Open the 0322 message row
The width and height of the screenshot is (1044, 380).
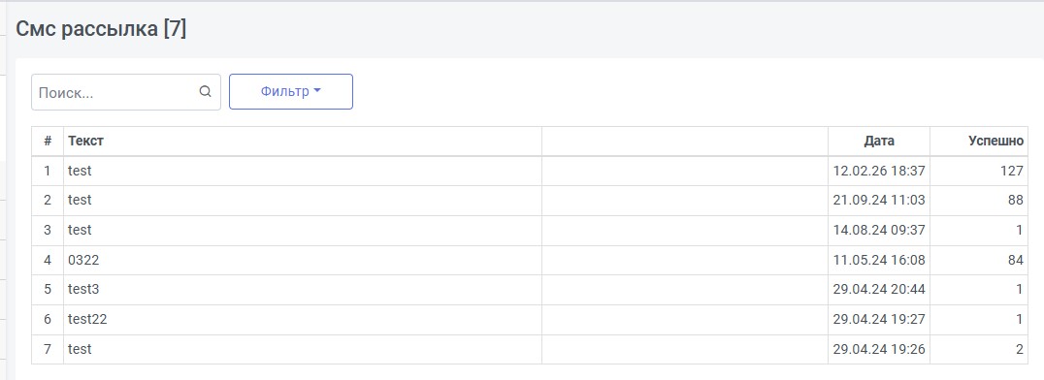click(530, 260)
